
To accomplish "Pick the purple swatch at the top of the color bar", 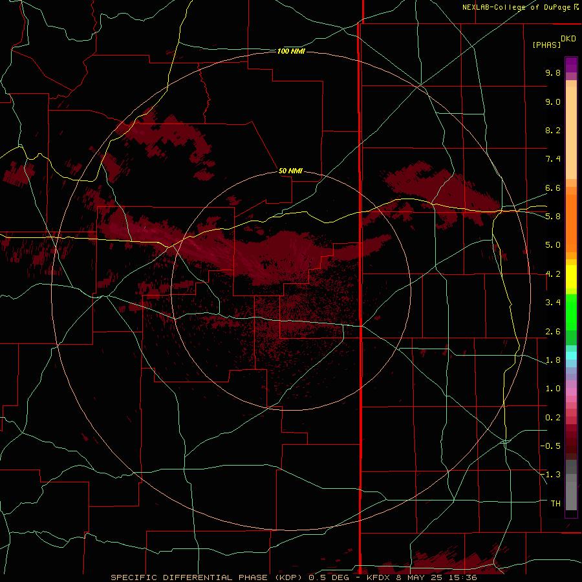I will click(571, 65).
